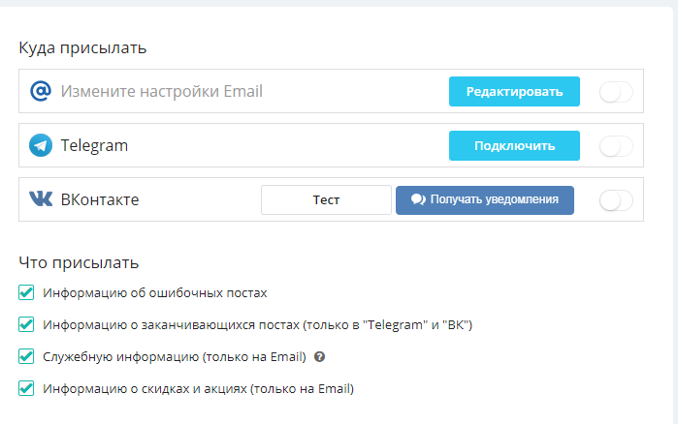The height and width of the screenshot is (424, 678).
Task: Toggle the Email notifications switch
Action: 616,92
